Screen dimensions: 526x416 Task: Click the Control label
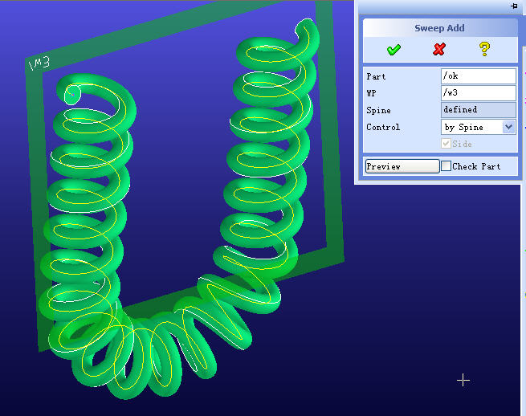pyautogui.click(x=383, y=127)
